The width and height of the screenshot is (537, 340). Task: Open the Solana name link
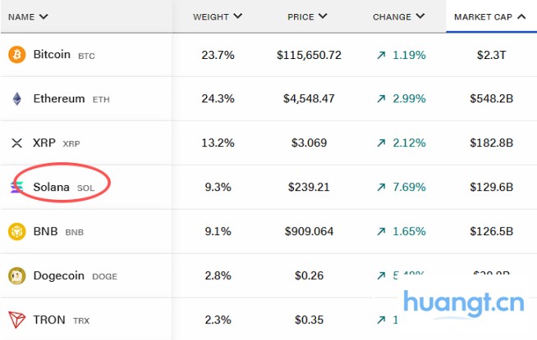(x=51, y=188)
